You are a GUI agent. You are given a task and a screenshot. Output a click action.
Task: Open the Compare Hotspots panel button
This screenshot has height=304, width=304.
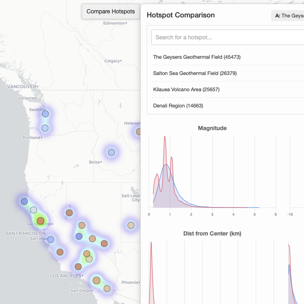[111, 11]
